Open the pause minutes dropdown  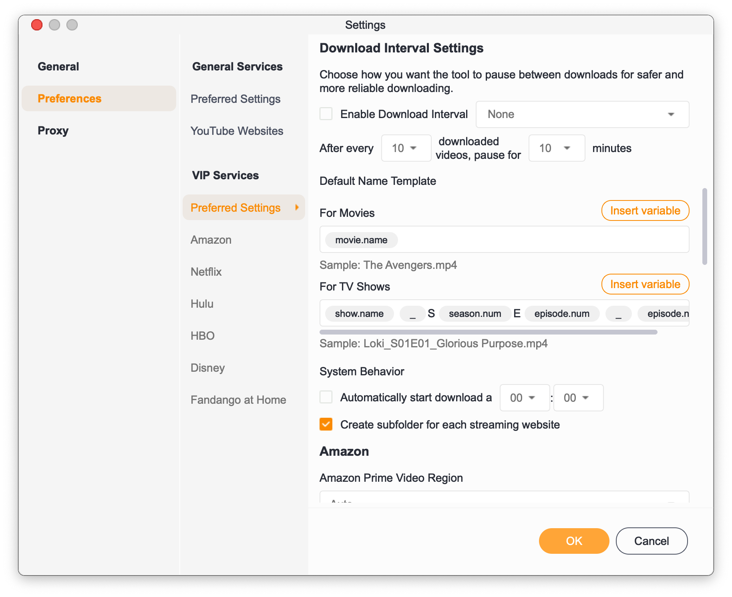[556, 148]
